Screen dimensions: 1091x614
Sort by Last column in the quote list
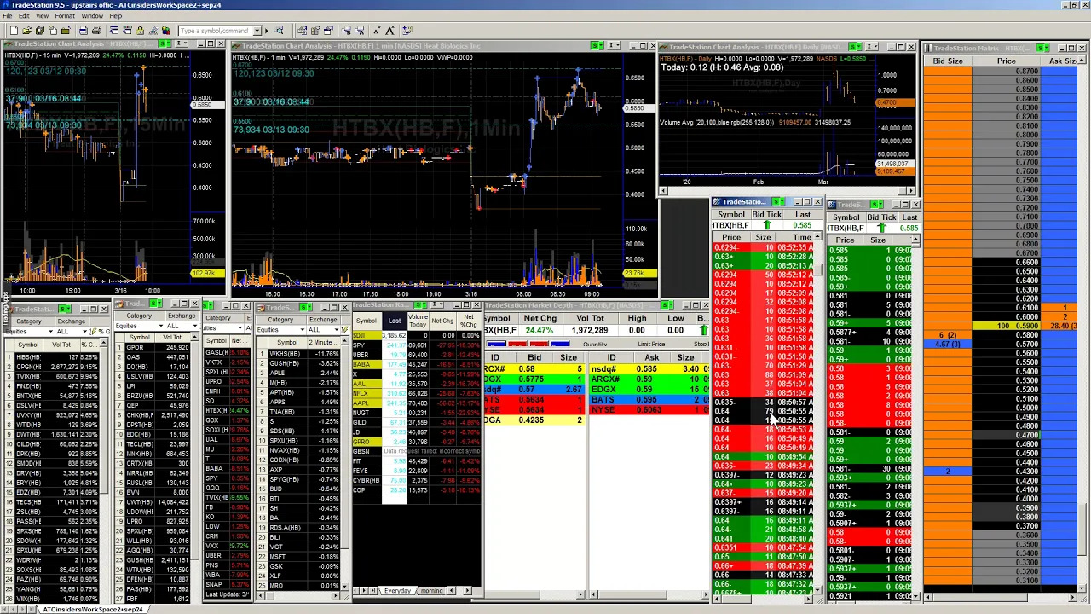tap(394, 321)
